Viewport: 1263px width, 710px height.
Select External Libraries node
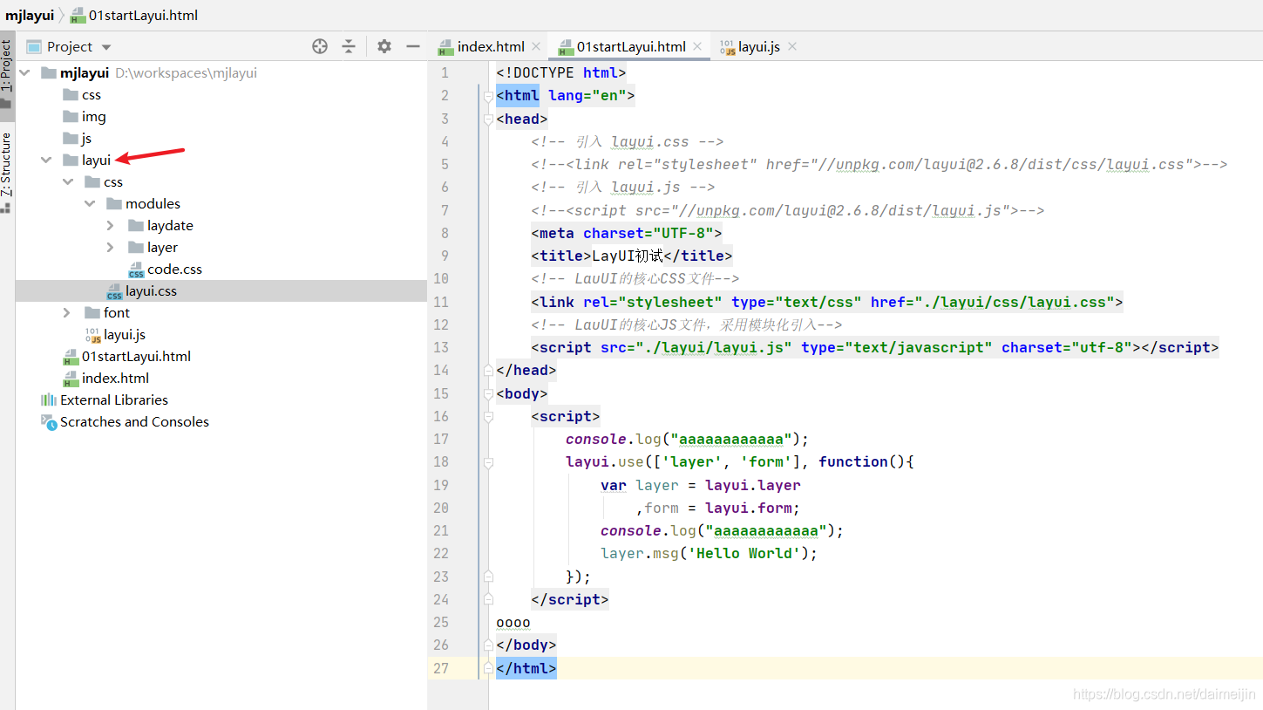click(x=114, y=400)
